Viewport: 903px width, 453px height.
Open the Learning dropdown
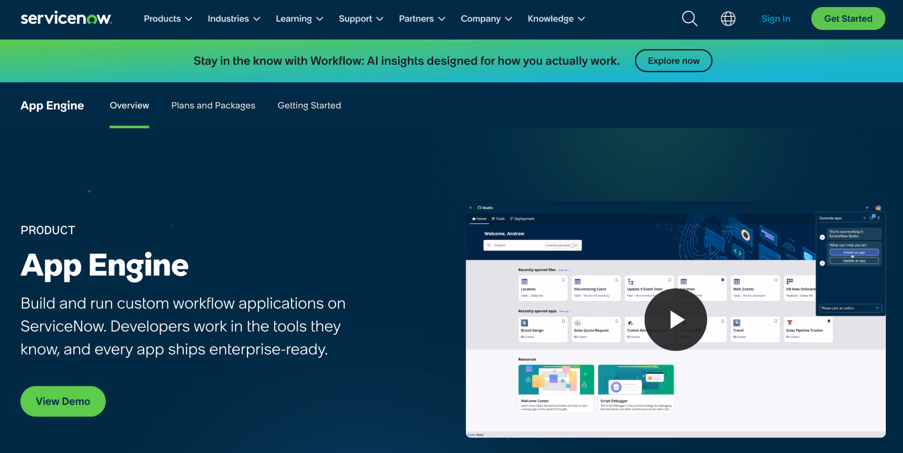tap(300, 18)
